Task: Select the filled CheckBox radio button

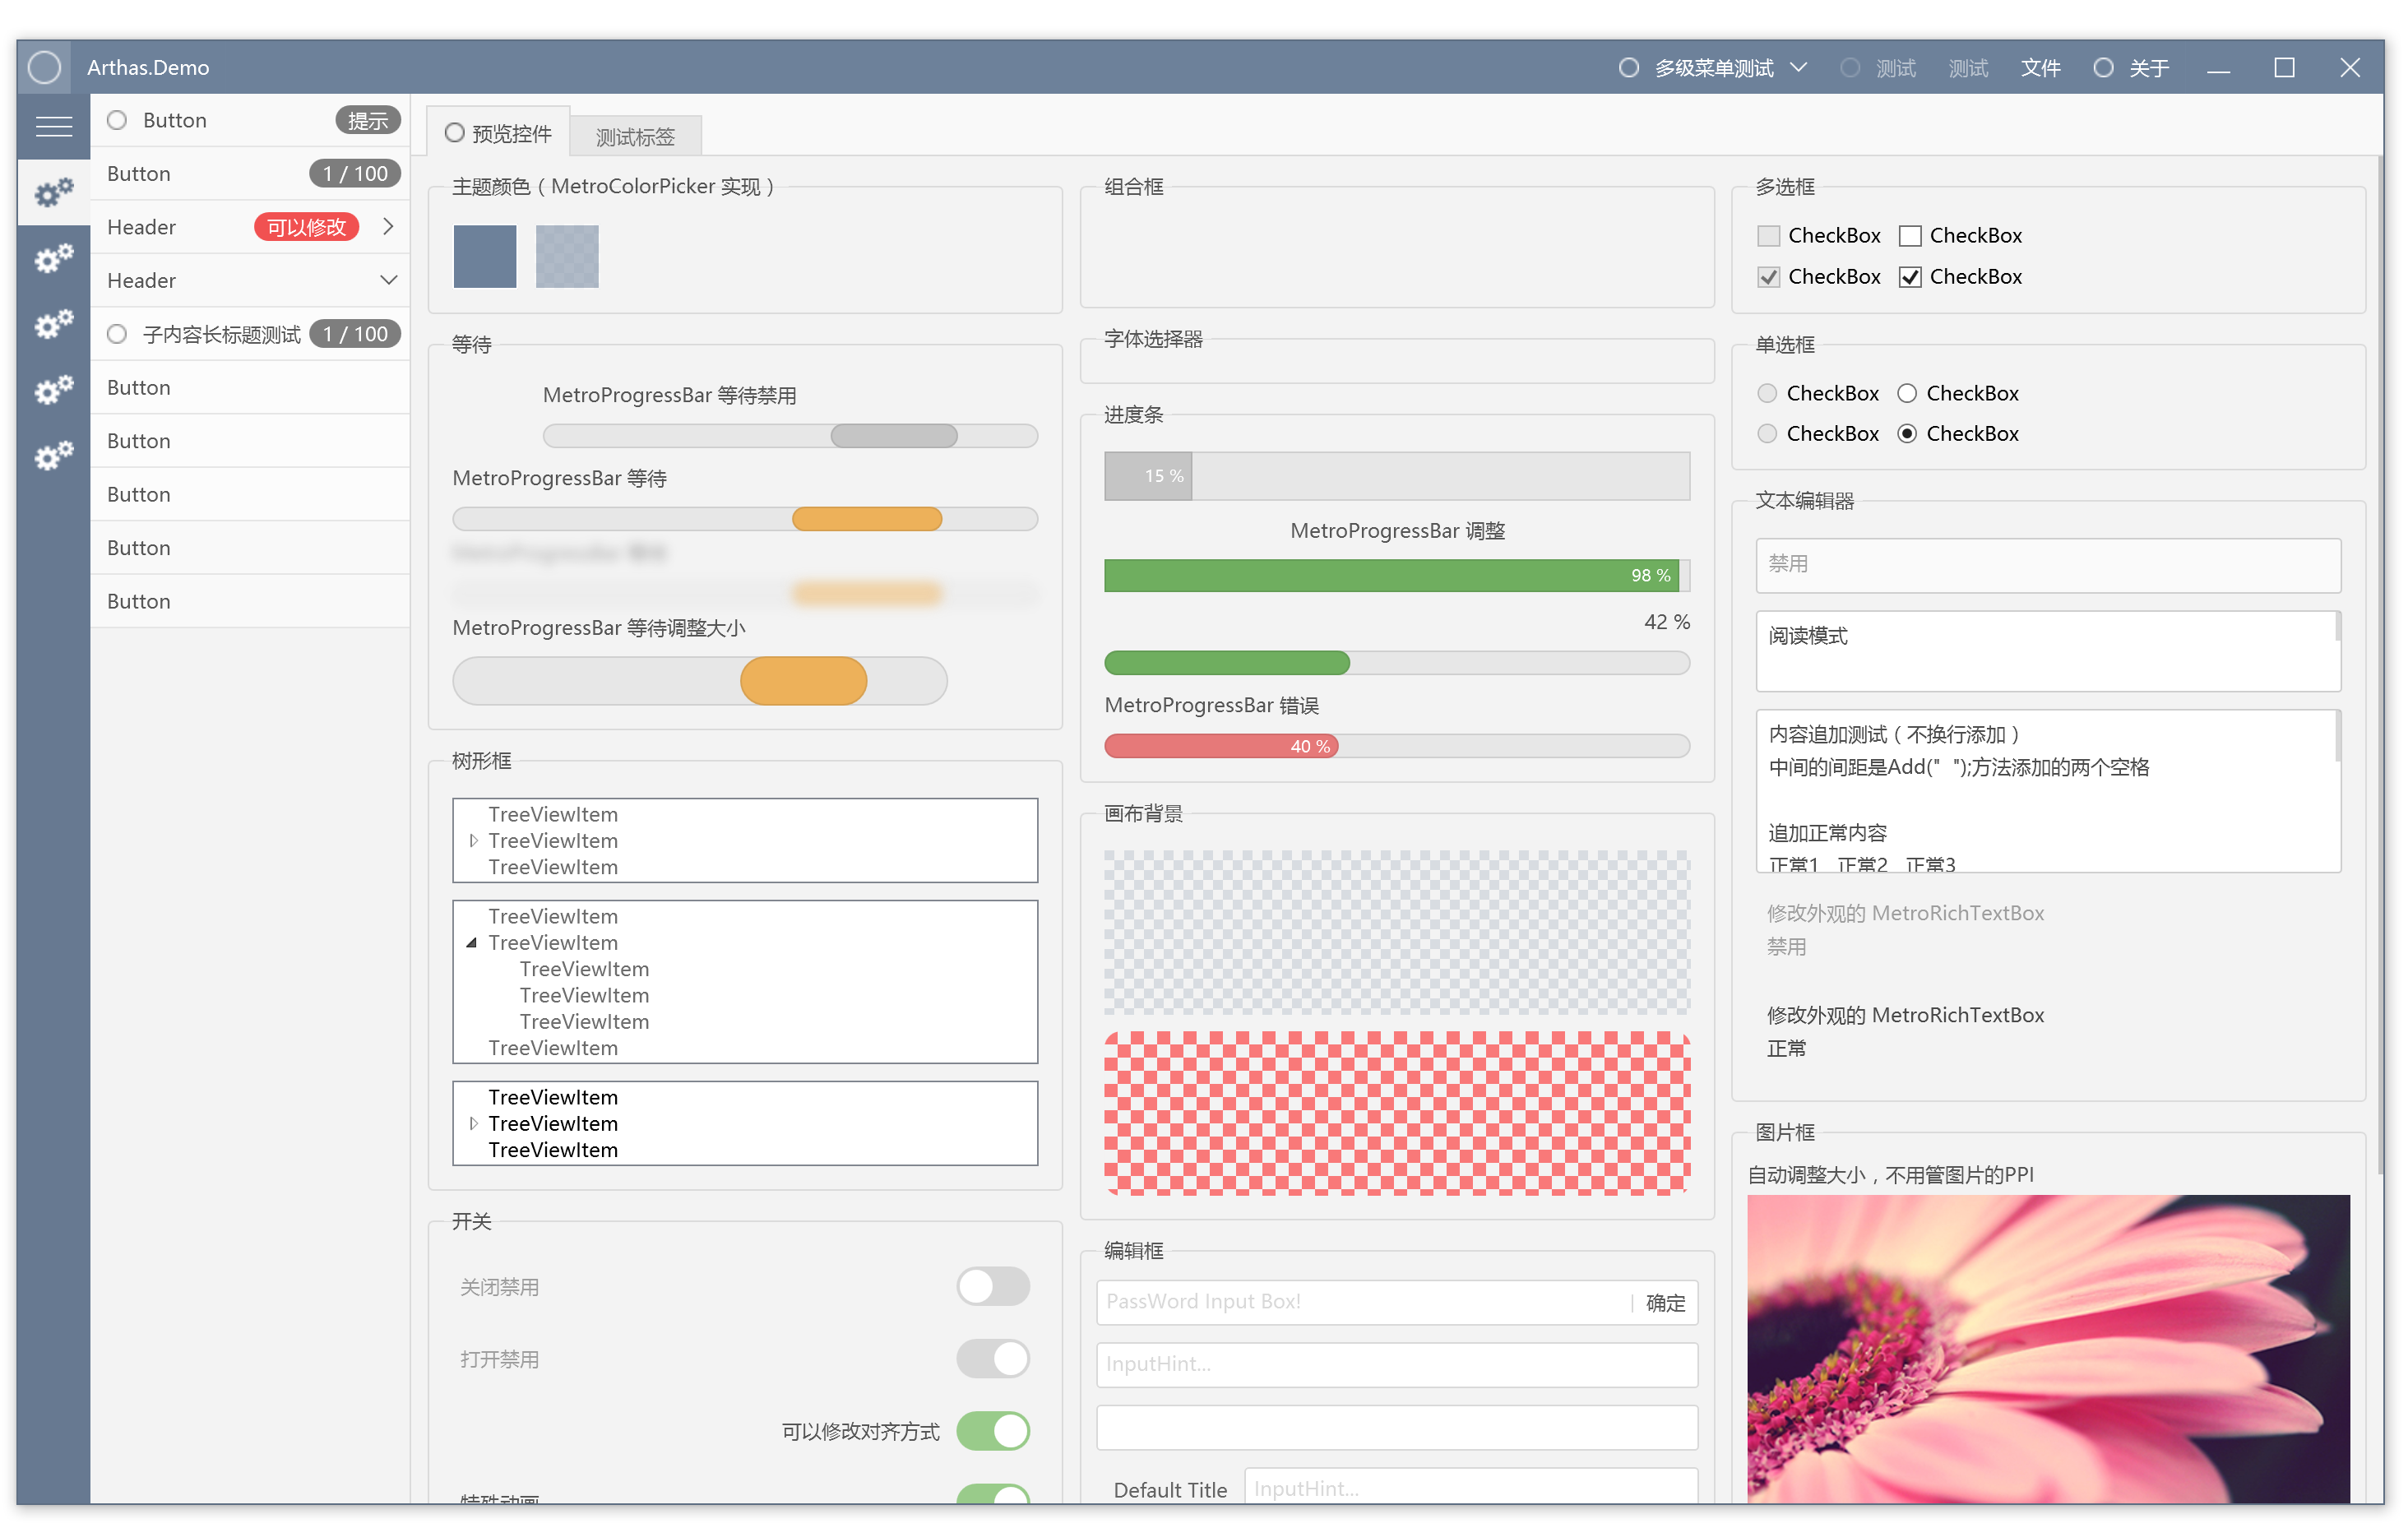Action: click(1906, 434)
